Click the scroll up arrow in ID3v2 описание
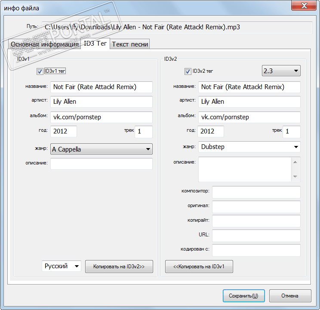The image size is (320, 310). tap(295, 162)
